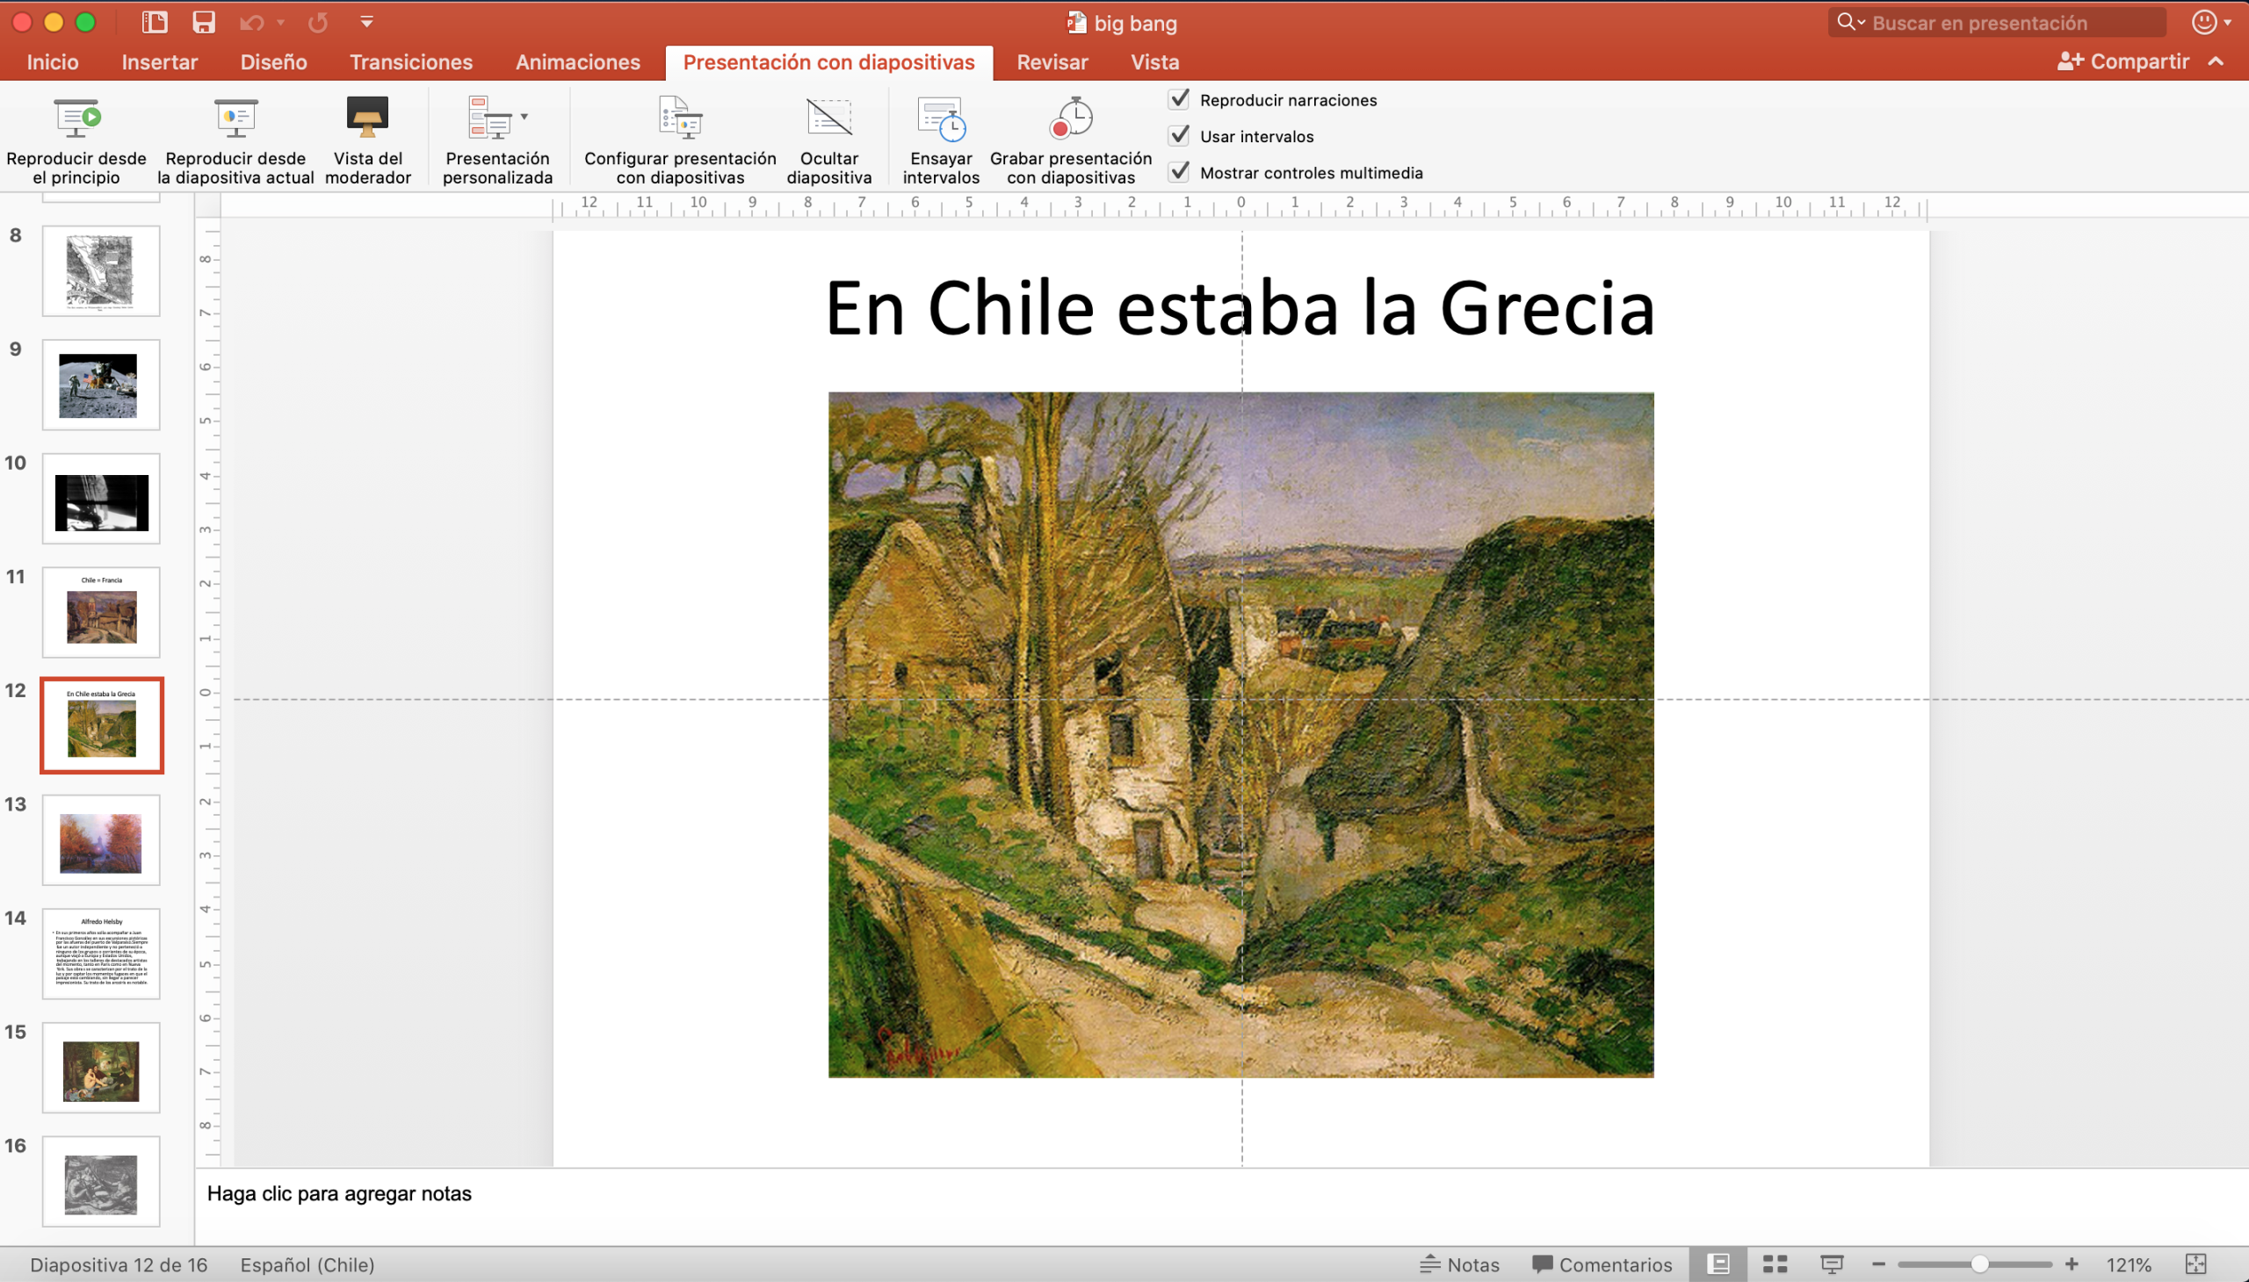The height and width of the screenshot is (1282, 2249).
Task: Click the Compartir button
Action: pyautogui.click(x=2123, y=61)
